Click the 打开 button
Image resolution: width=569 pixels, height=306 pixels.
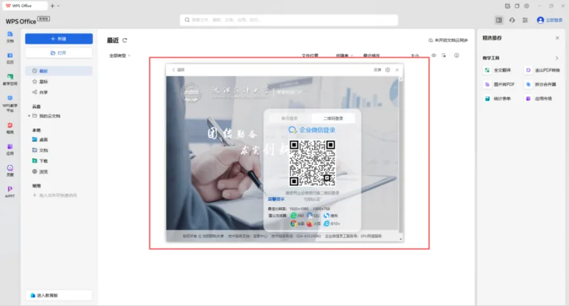[59, 53]
